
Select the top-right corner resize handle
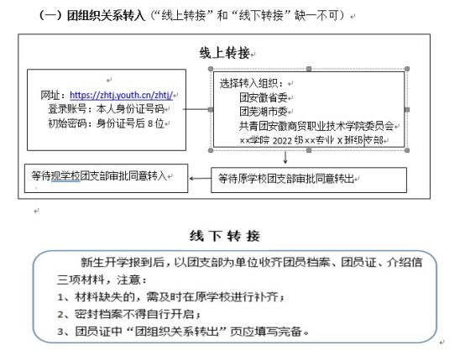coord(407,69)
